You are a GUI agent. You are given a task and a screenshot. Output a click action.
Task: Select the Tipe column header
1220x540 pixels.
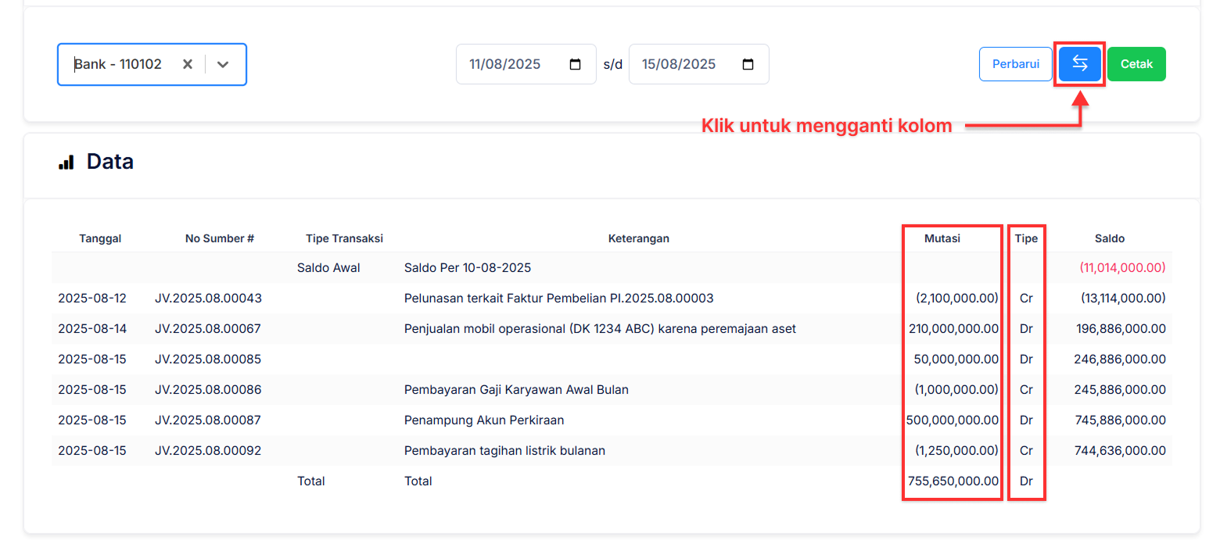pos(1026,238)
